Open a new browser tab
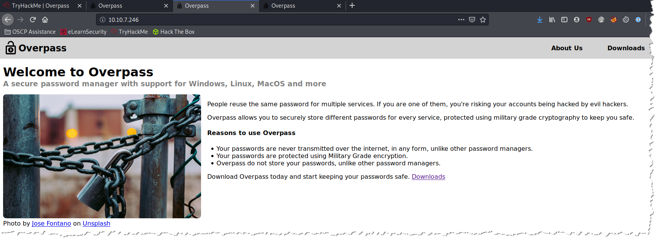 [352, 6]
